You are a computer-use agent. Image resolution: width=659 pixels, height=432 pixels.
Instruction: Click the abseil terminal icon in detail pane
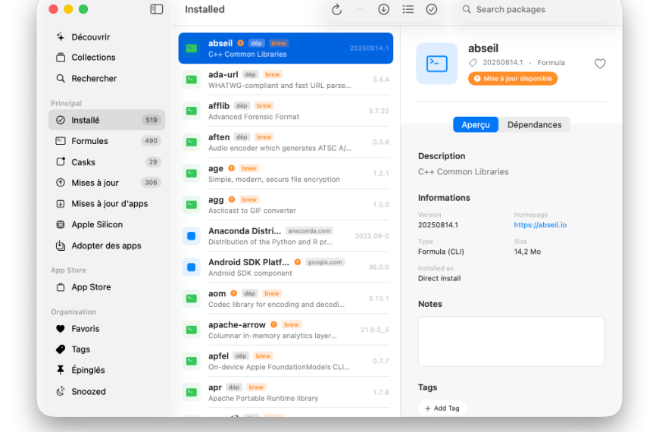pos(436,64)
